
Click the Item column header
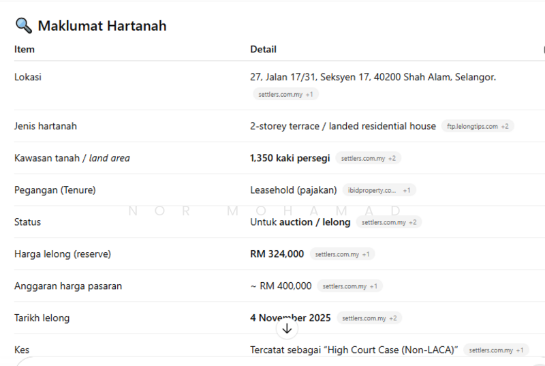tap(25, 49)
